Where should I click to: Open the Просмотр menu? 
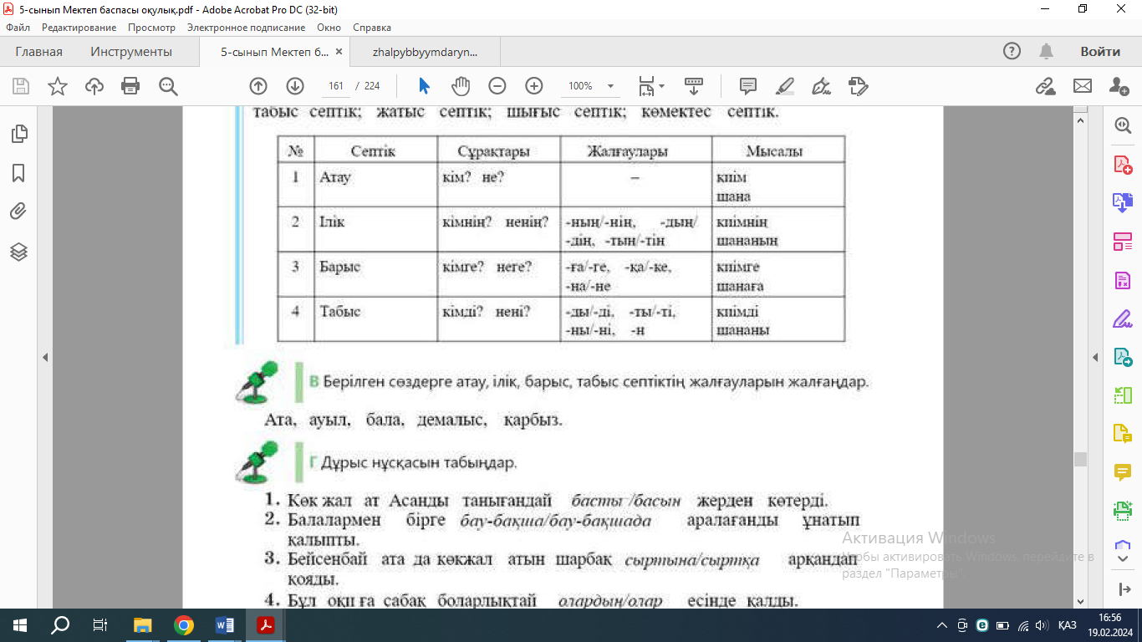pyautogui.click(x=151, y=28)
